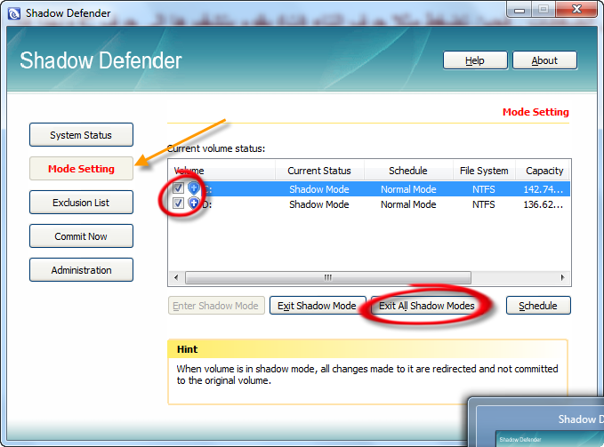Click the 142.74 capacity value
Screen dimensions: 604x447
544,189
